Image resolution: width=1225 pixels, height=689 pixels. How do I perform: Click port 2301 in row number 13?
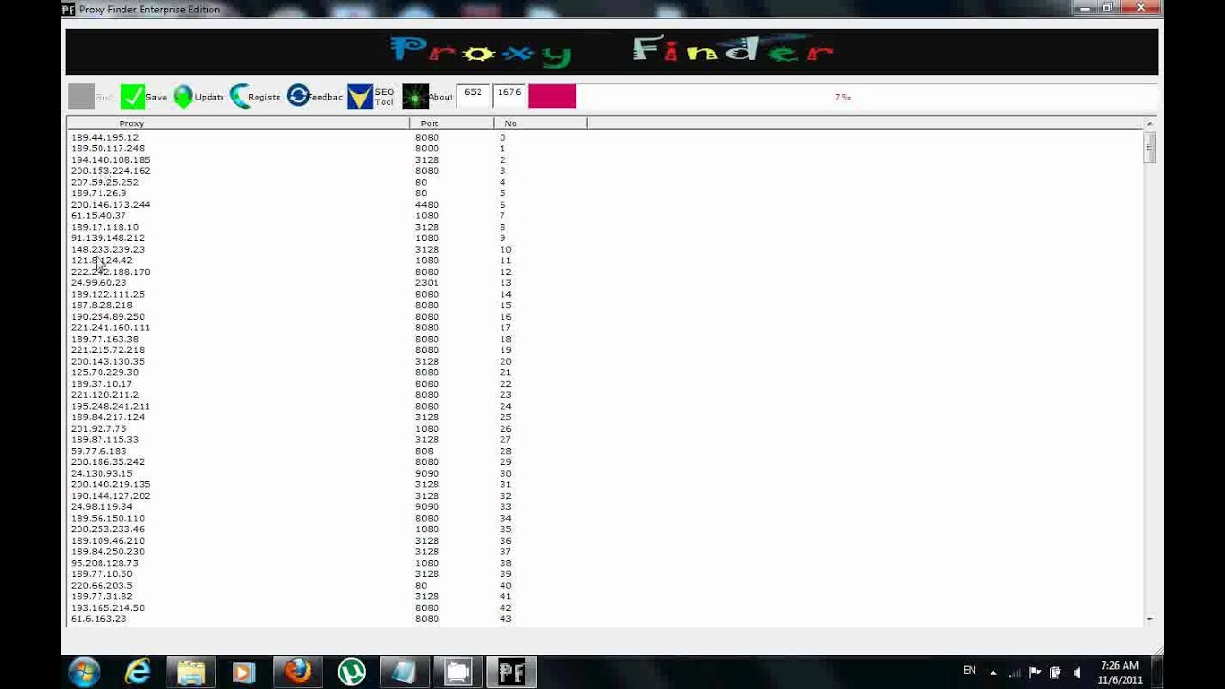(x=427, y=283)
